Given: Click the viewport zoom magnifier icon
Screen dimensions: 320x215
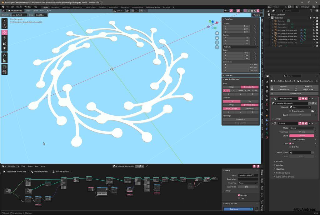Looking at the screenshot, I should [x=217, y=33].
